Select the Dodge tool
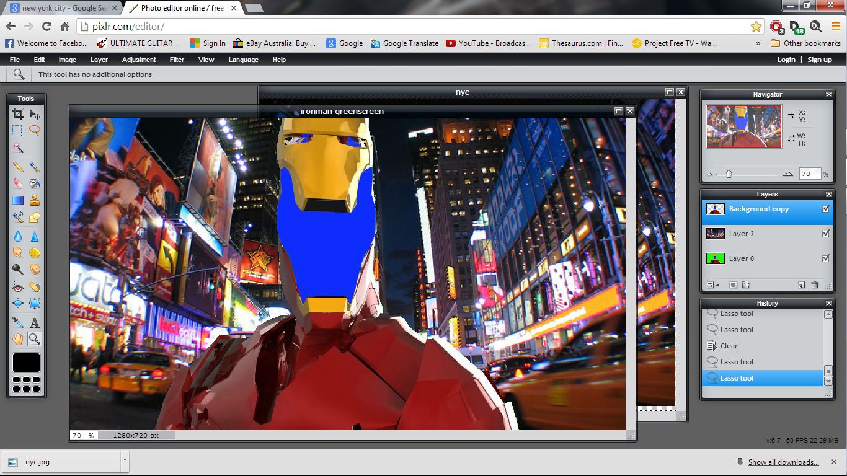Image resolution: width=847 pixels, height=476 pixels. 18,270
